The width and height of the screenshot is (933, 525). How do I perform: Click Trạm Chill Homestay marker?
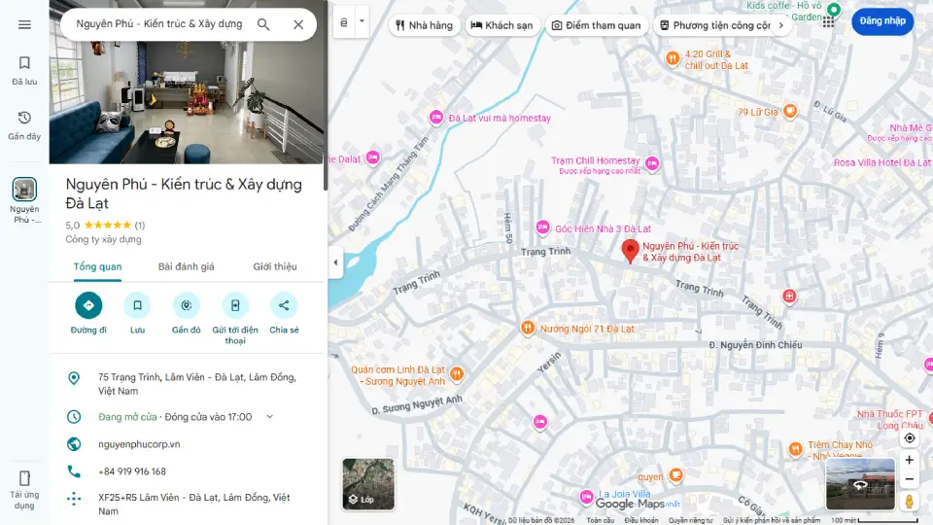[x=652, y=163]
